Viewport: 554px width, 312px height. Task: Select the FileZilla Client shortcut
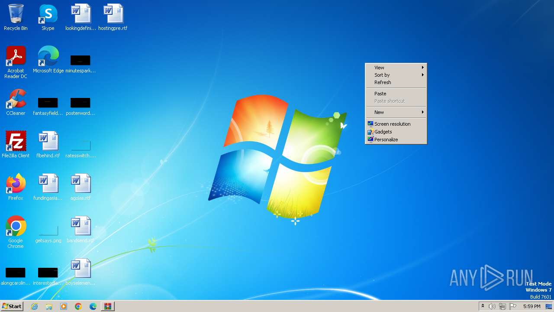point(16,145)
